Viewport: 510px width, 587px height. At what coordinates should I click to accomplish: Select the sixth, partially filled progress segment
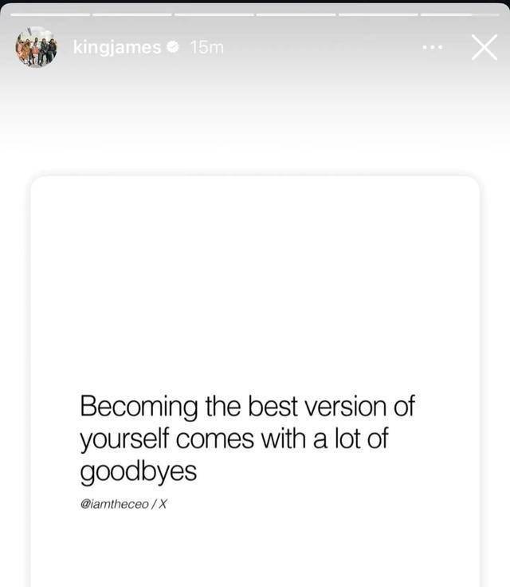tap(460, 14)
